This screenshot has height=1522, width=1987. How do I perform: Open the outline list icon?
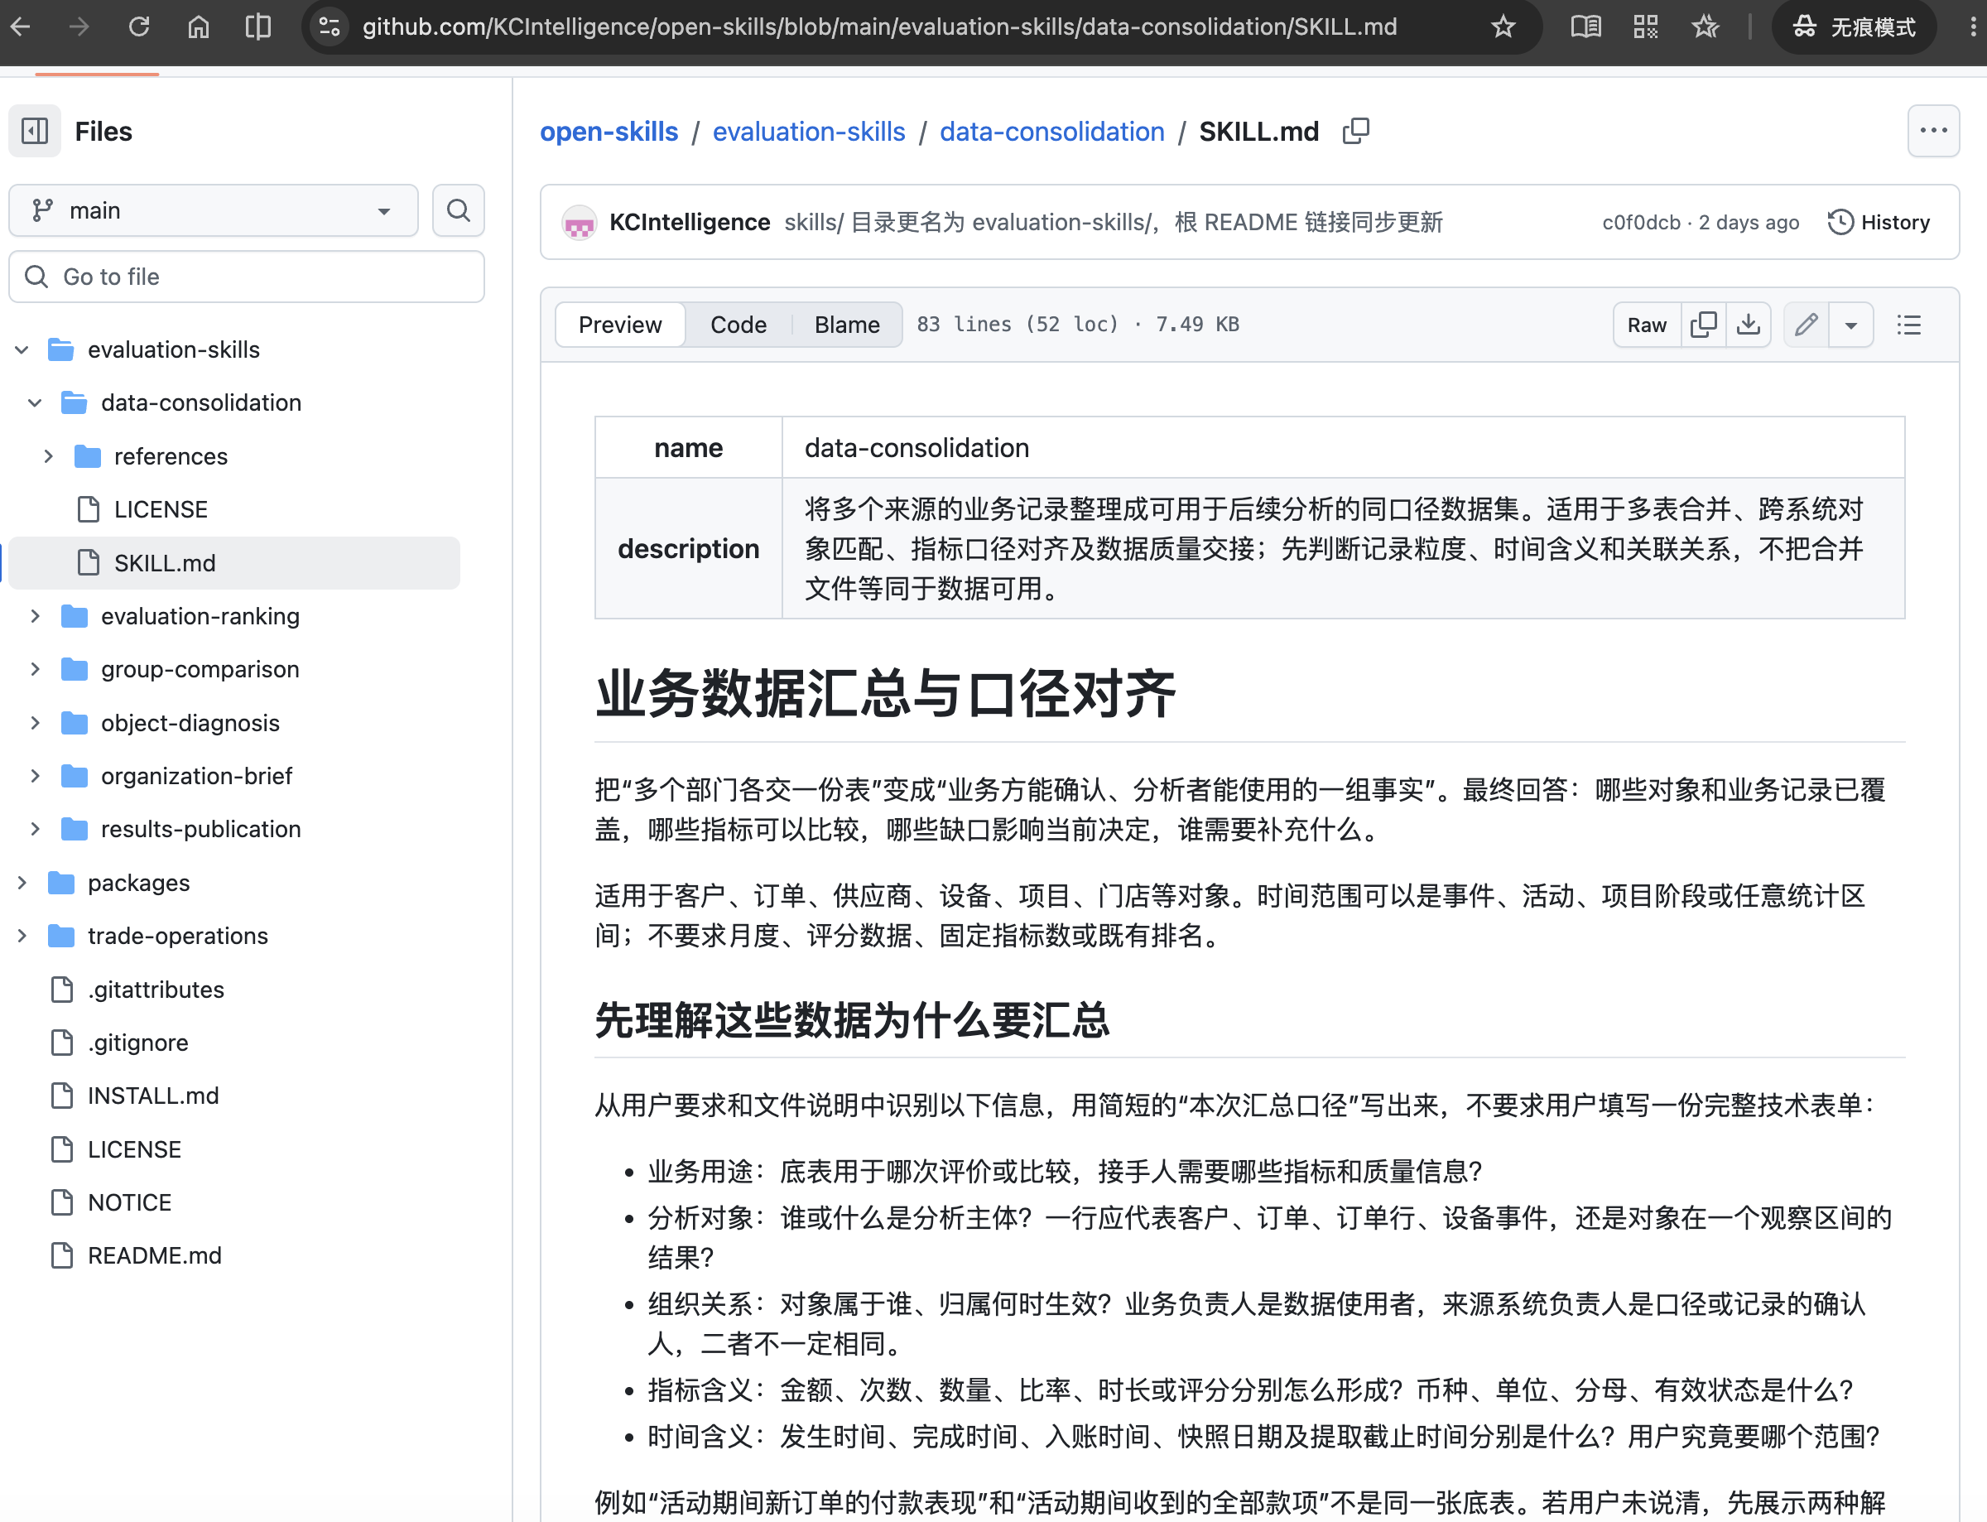1909,325
